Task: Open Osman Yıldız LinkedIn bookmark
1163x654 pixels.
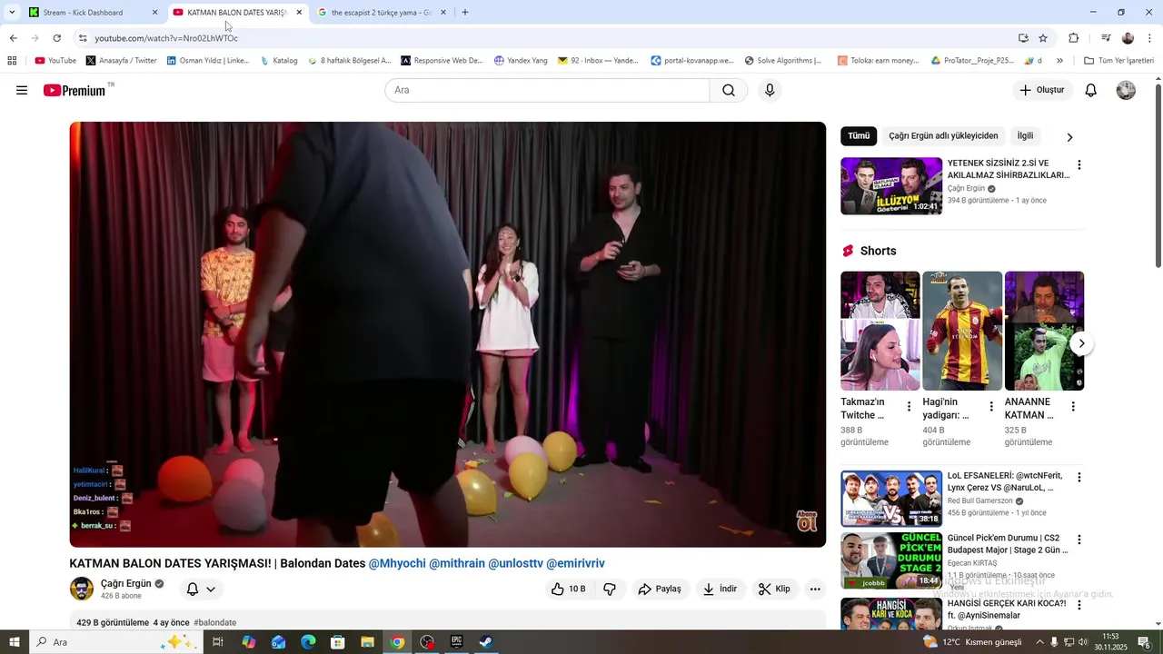Action: coord(208,61)
